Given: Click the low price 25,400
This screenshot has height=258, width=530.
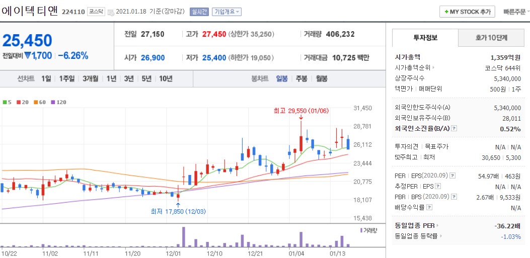Looking at the screenshot, I should pyautogui.click(x=214, y=58).
